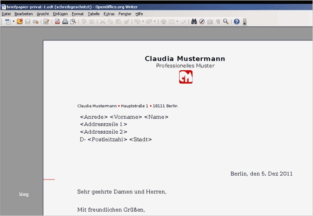Click the date Berlin, den 5. Dez 2011

(x=261, y=174)
